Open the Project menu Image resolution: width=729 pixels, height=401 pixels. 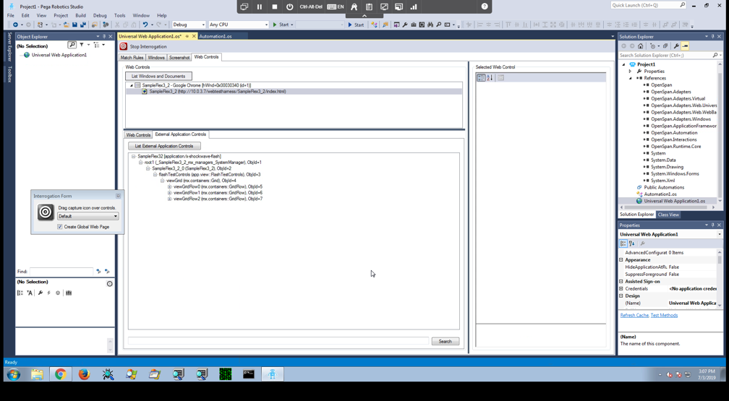coord(61,15)
